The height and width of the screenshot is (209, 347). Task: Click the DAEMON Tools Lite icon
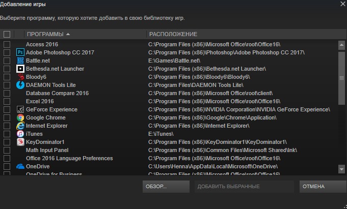(x=20, y=85)
